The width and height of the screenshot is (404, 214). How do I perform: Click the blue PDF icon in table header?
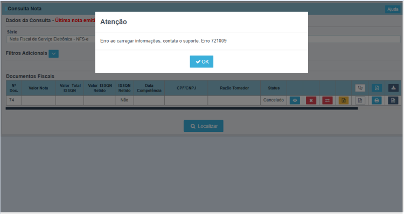pos(377,88)
